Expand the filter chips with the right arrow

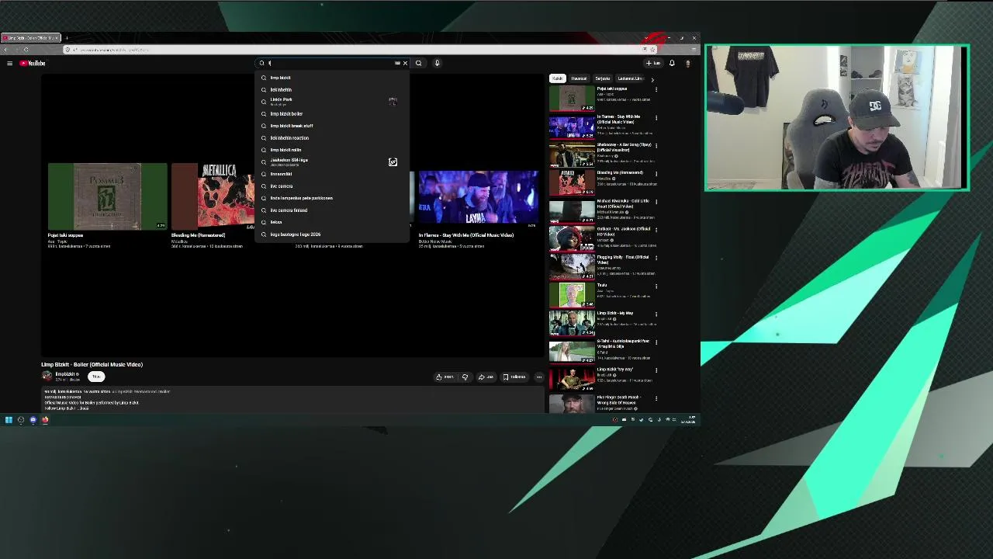[652, 79]
